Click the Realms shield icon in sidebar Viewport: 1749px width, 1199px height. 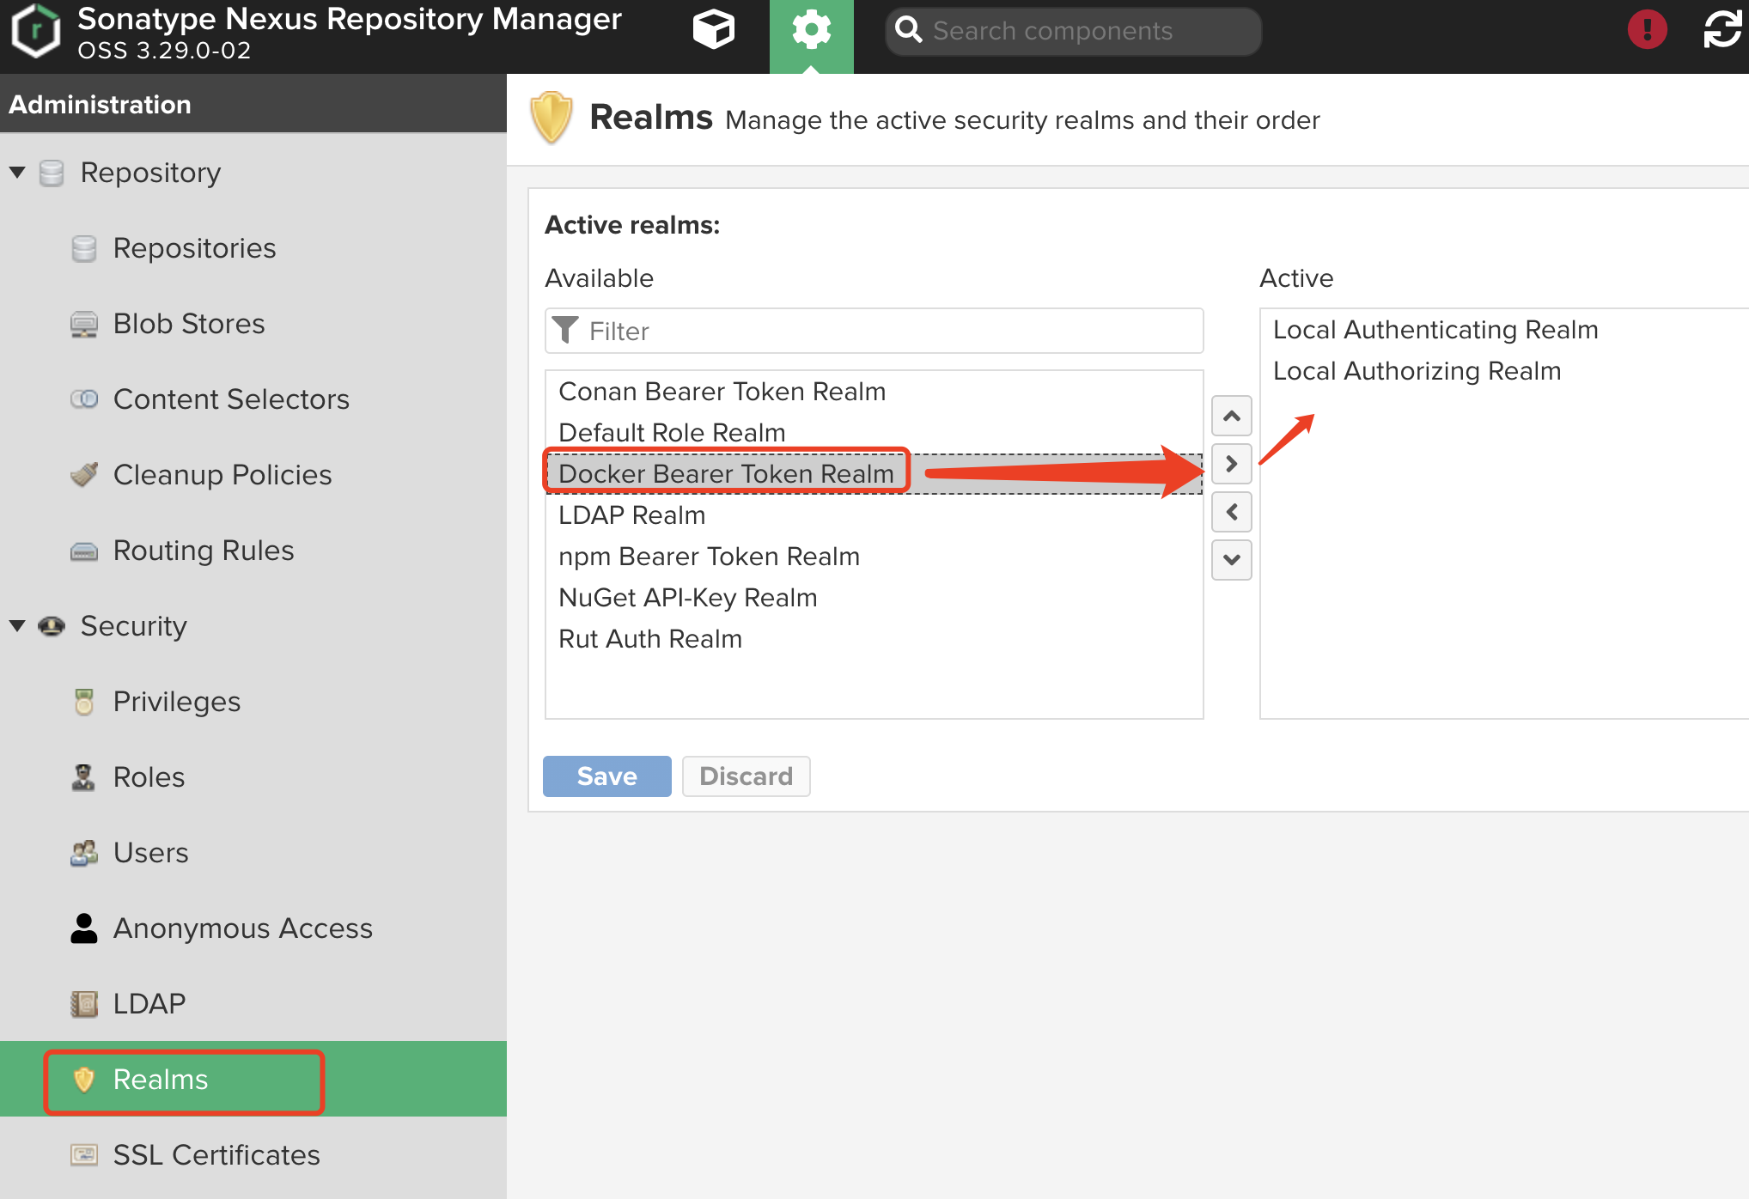point(84,1080)
